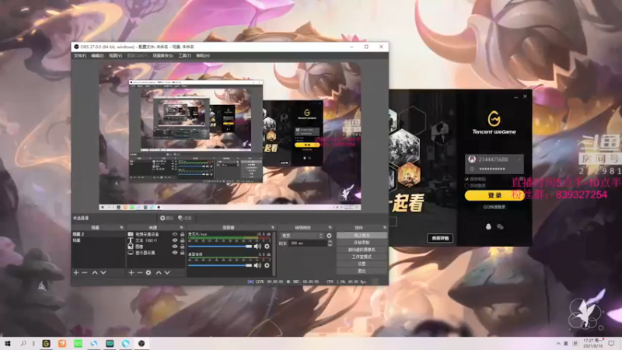Increase the transition duration stepper
The image size is (622, 350).
click(330, 241)
